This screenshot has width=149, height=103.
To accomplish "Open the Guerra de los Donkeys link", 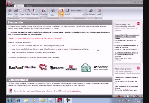I will point(126,54).
